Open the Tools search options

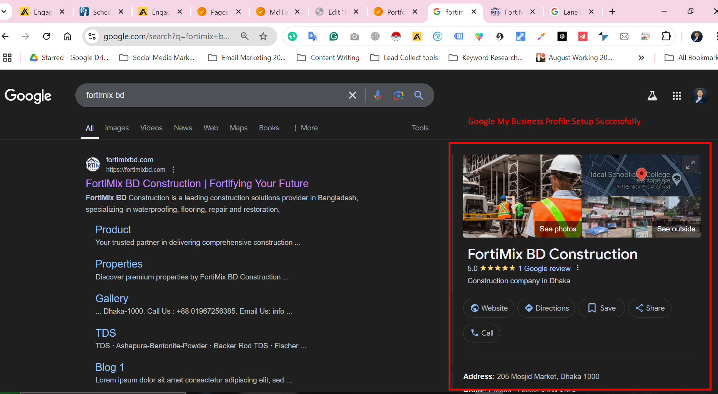(x=420, y=128)
